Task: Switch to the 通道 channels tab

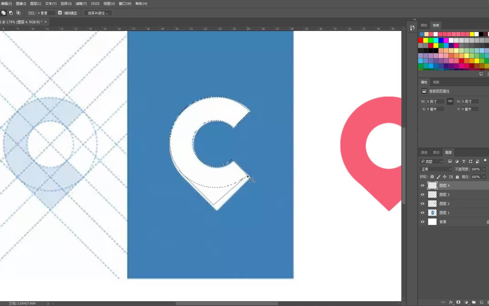Action: coord(424,152)
